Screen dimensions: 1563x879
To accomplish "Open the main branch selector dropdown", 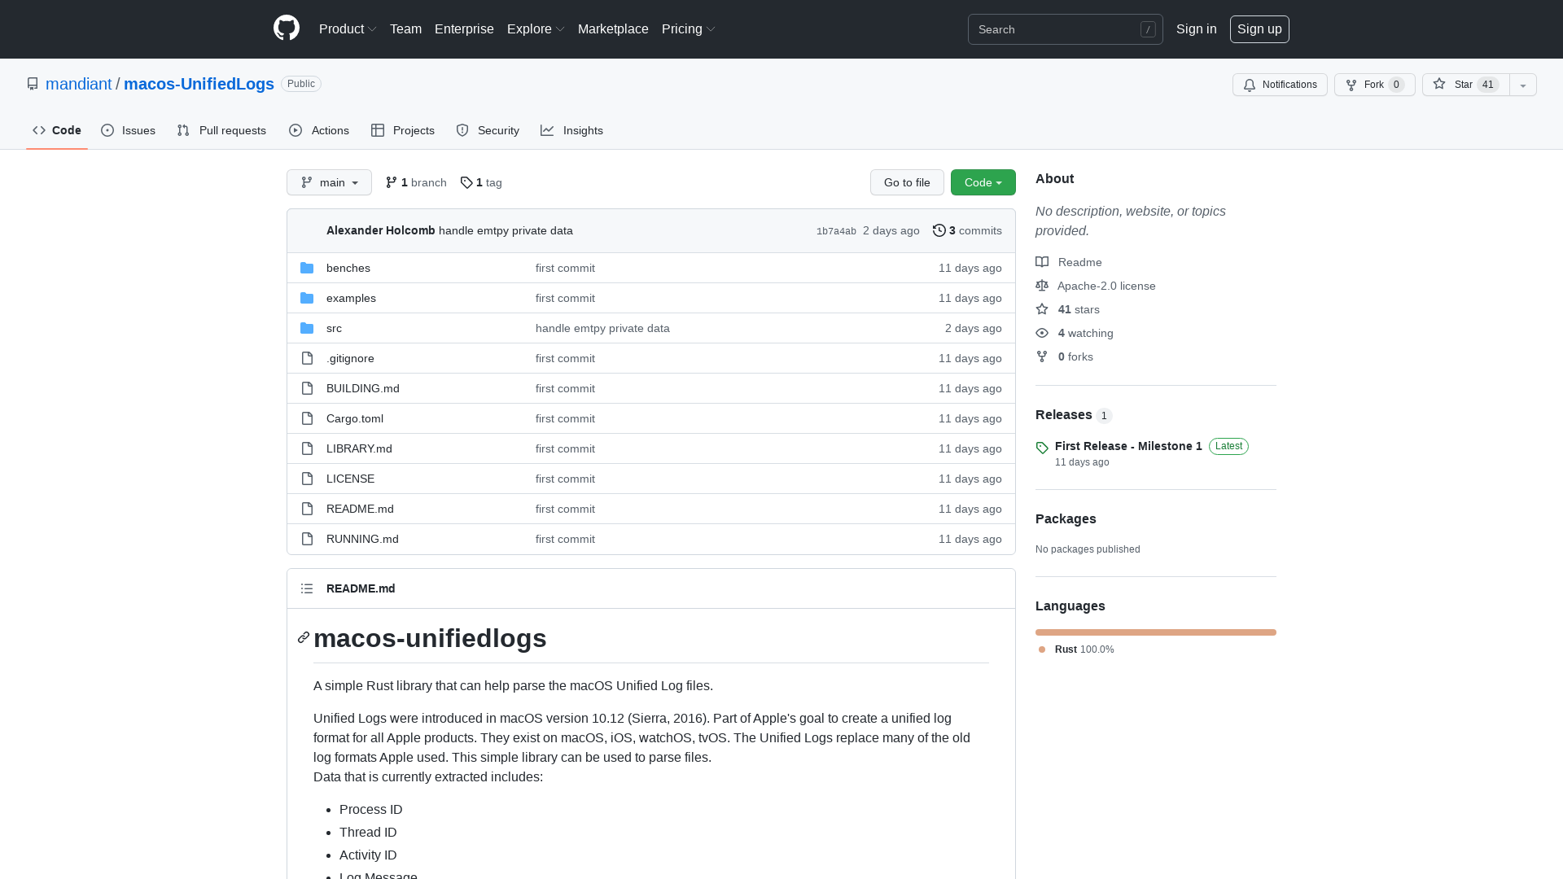I will pos(329,182).
